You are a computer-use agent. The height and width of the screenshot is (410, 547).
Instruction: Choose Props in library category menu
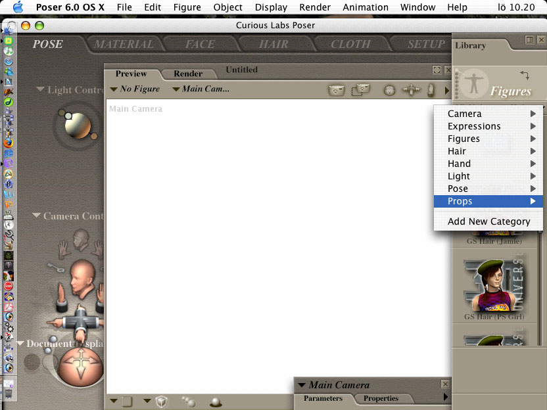click(x=488, y=201)
